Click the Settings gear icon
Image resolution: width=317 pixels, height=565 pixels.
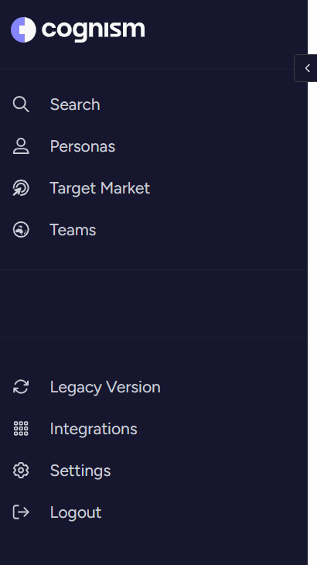(x=21, y=471)
